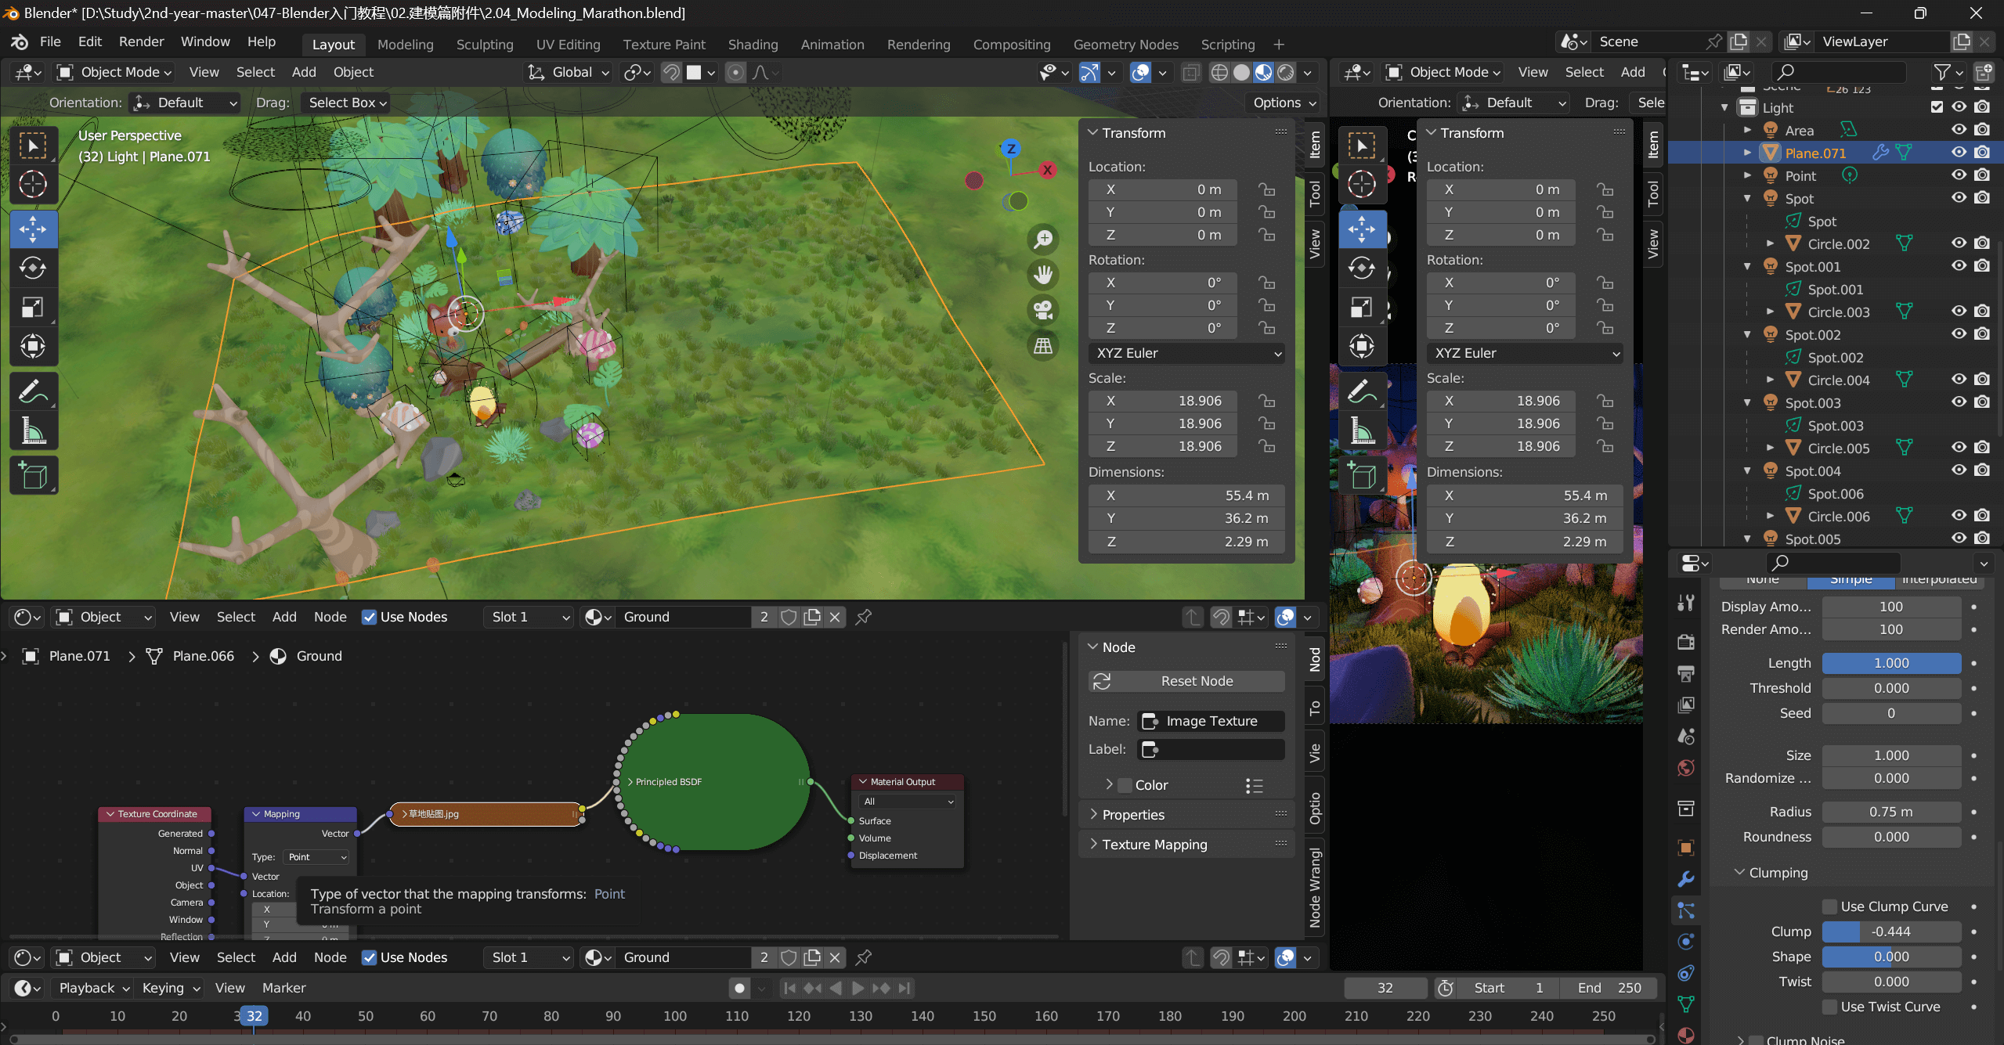Open the Output properties tab
The height and width of the screenshot is (1045, 2004).
pos(1686,673)
